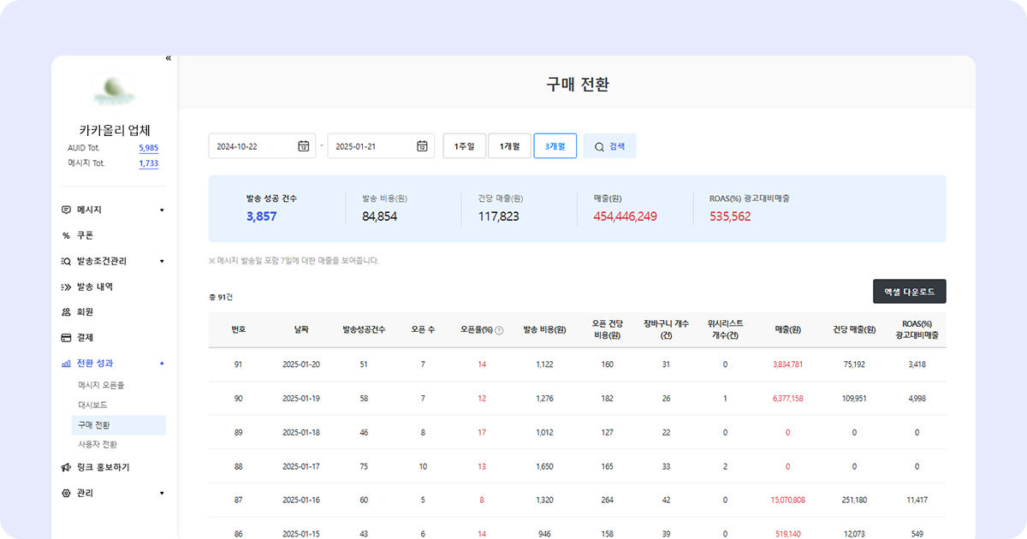Viewport: 1027px width, 539px height.
Task: Click the date cell 2025-01-20
Action: (x=301, y=364)
